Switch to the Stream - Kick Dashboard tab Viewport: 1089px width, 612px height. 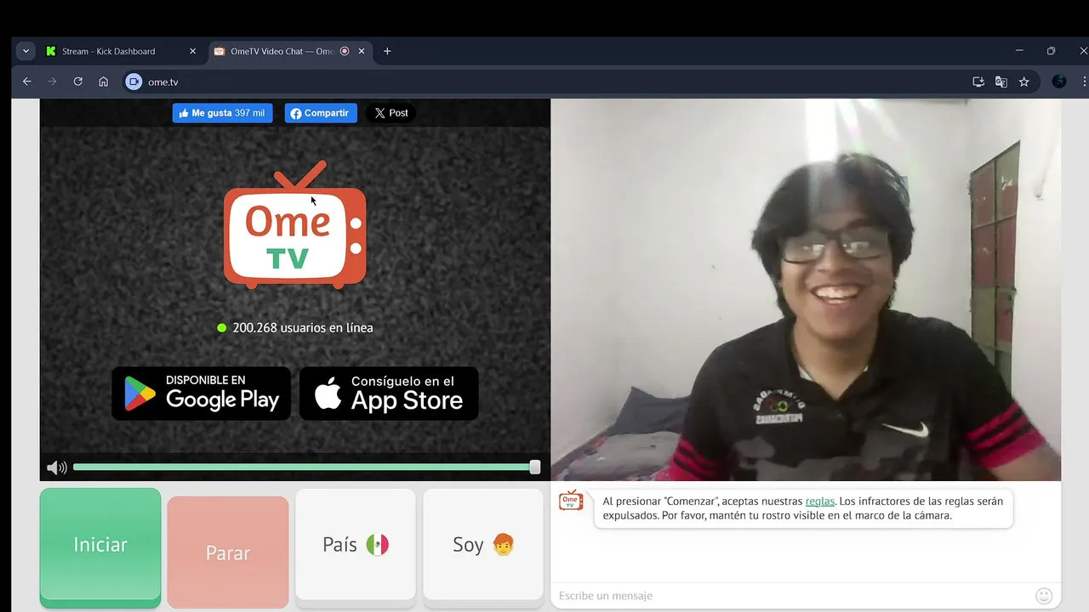pyautogui.click(x=119, y=51)
